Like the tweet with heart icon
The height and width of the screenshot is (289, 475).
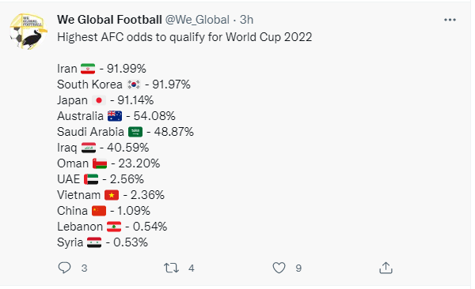279,268
